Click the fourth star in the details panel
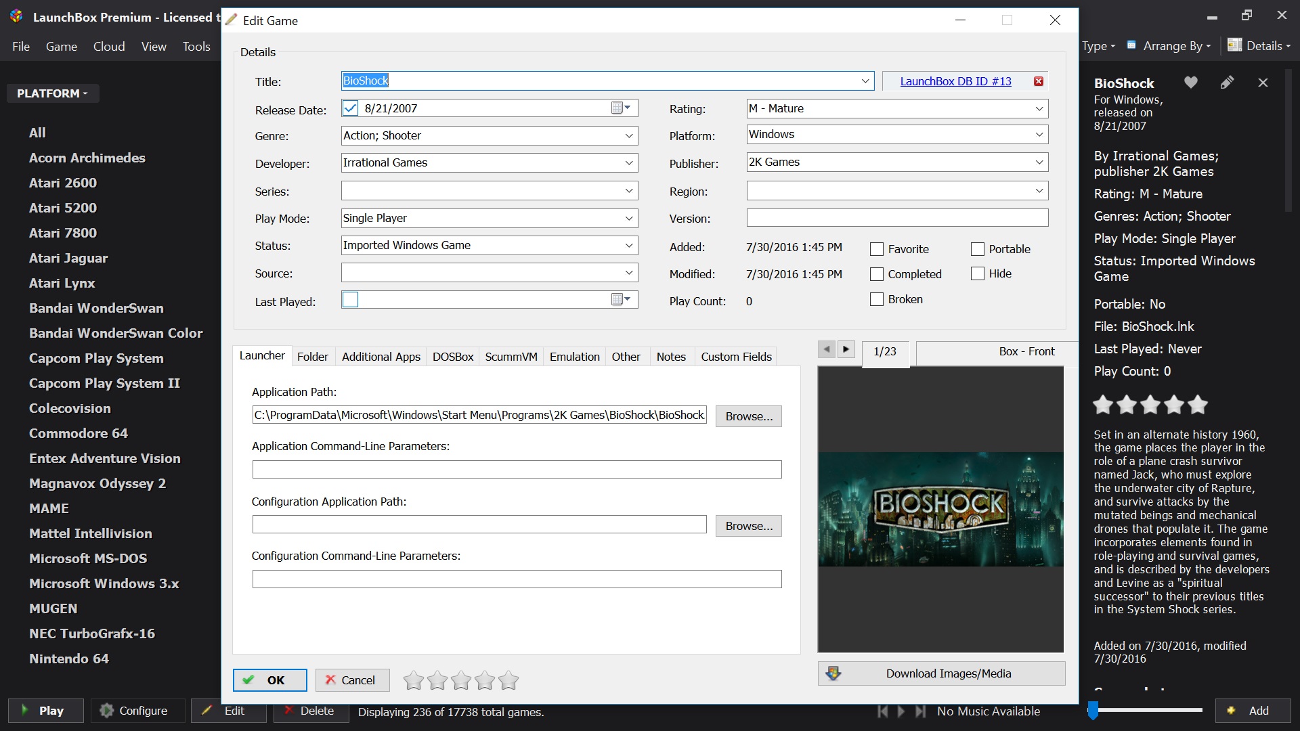 1174,405
